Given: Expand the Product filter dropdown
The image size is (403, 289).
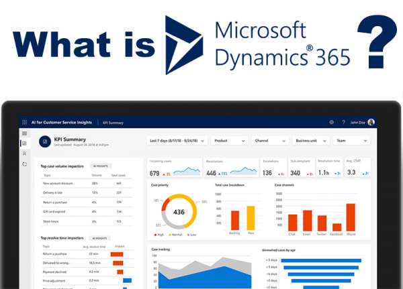Looking at the screenshot, I should (x=229, y=141).
